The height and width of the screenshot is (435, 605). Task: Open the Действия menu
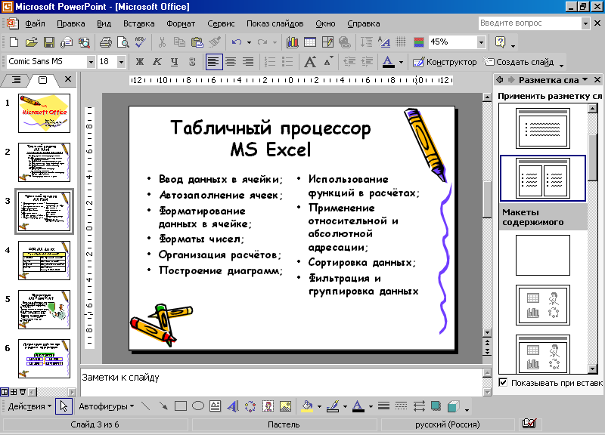[x=29, y=406]
